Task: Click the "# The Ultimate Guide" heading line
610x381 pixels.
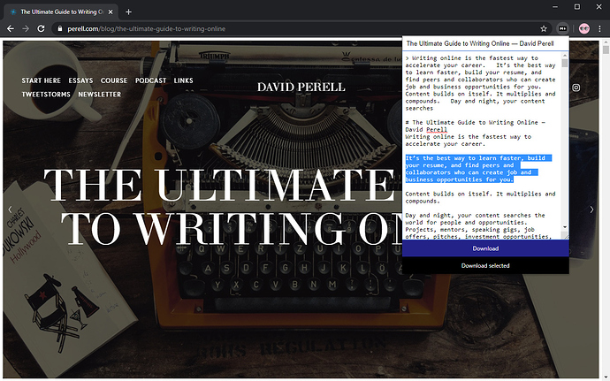Action: (476, 126)
